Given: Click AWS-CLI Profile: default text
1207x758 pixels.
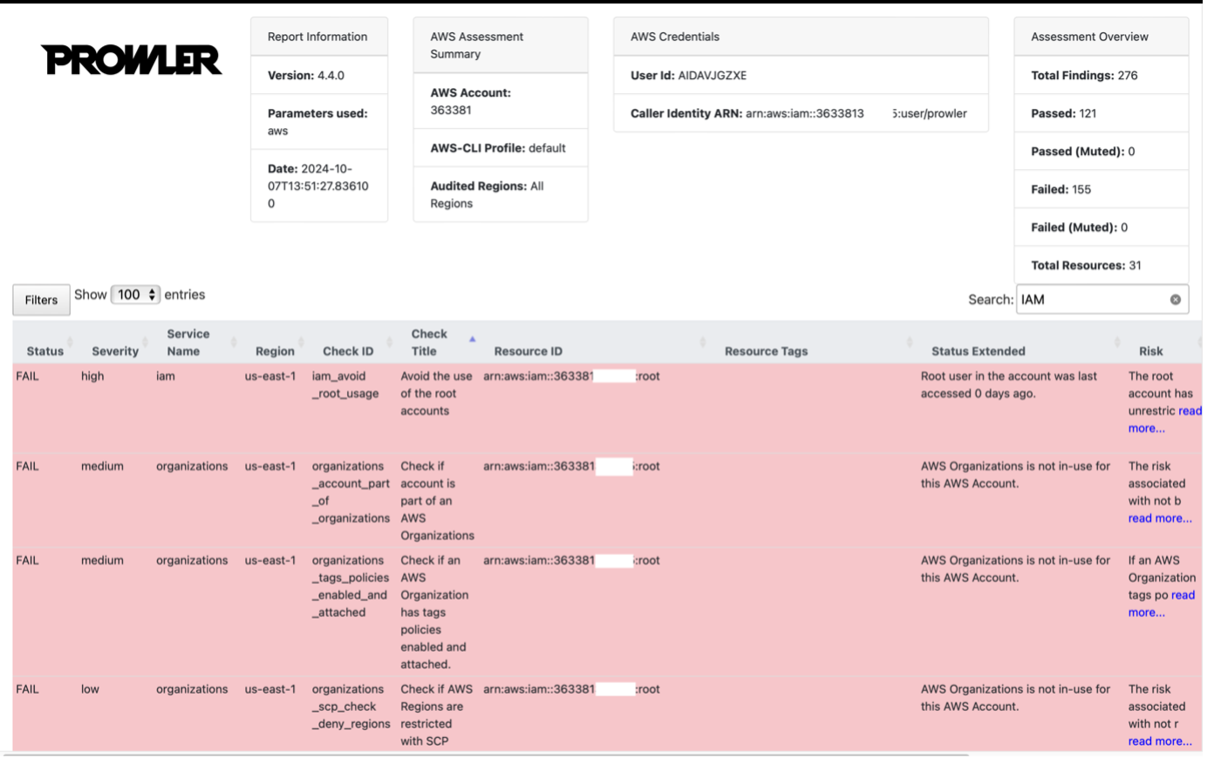Looking at the screenshot, I should 498,148.
